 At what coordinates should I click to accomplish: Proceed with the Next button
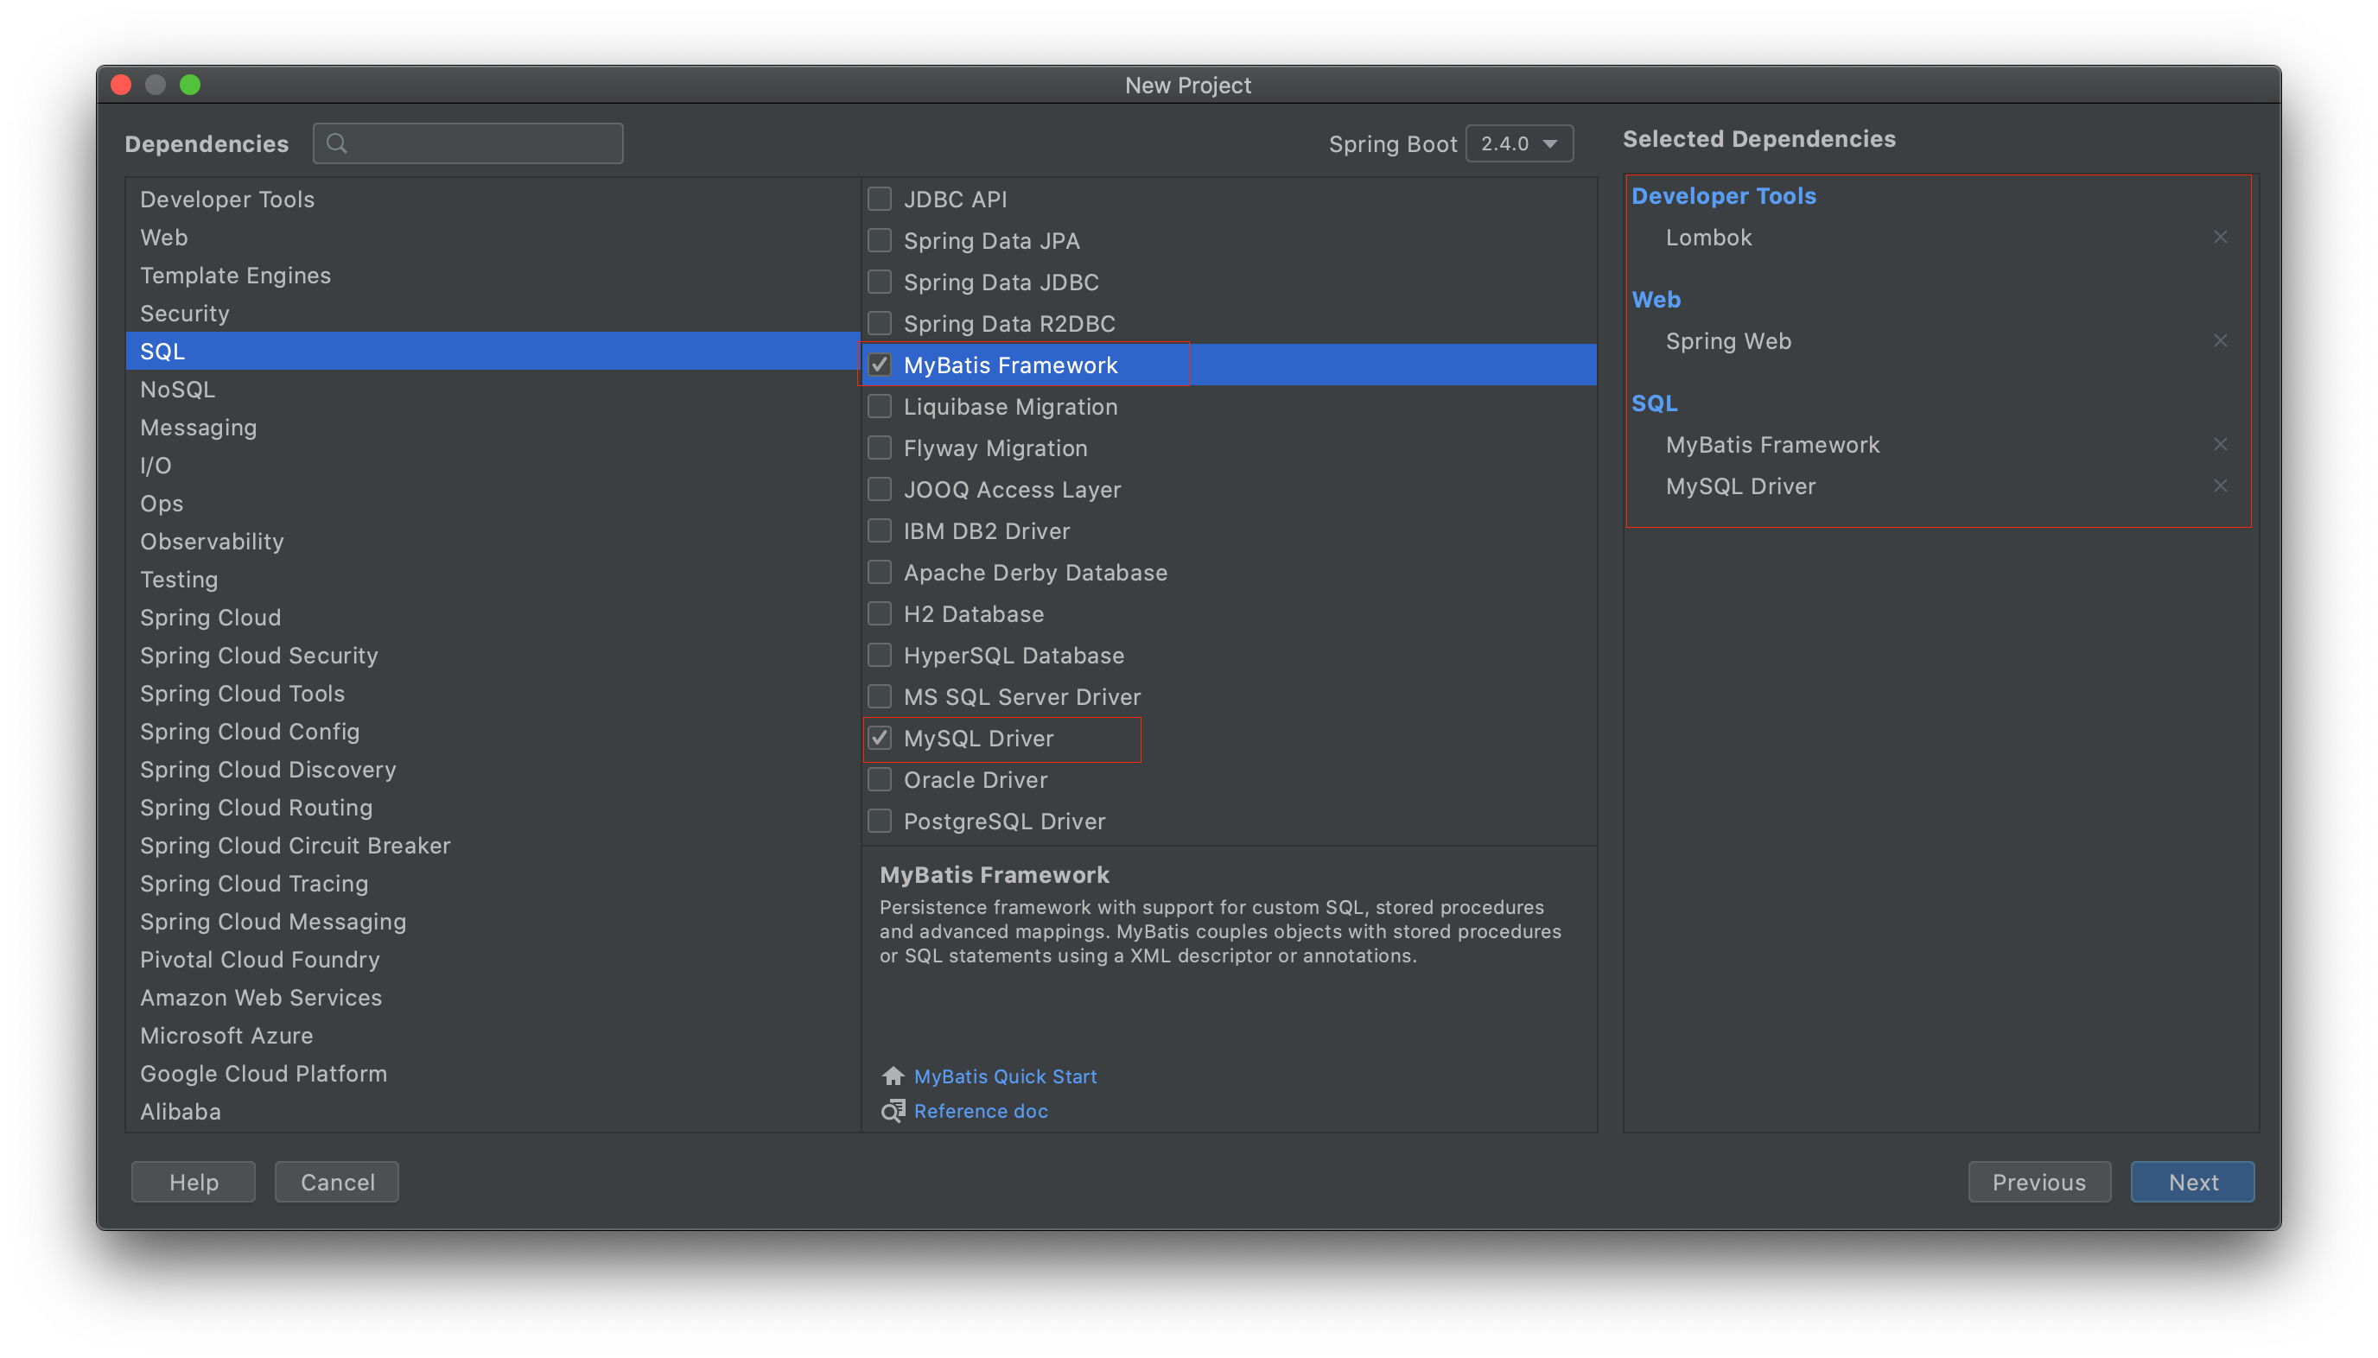point(2191,1182)
